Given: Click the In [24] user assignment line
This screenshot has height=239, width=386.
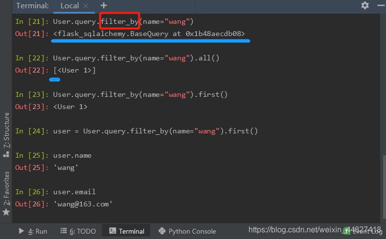Looking at the screenshot, I should coord(155,131).
